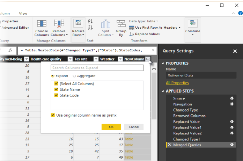Click the Search Columns to Expand field

(97, 68)
